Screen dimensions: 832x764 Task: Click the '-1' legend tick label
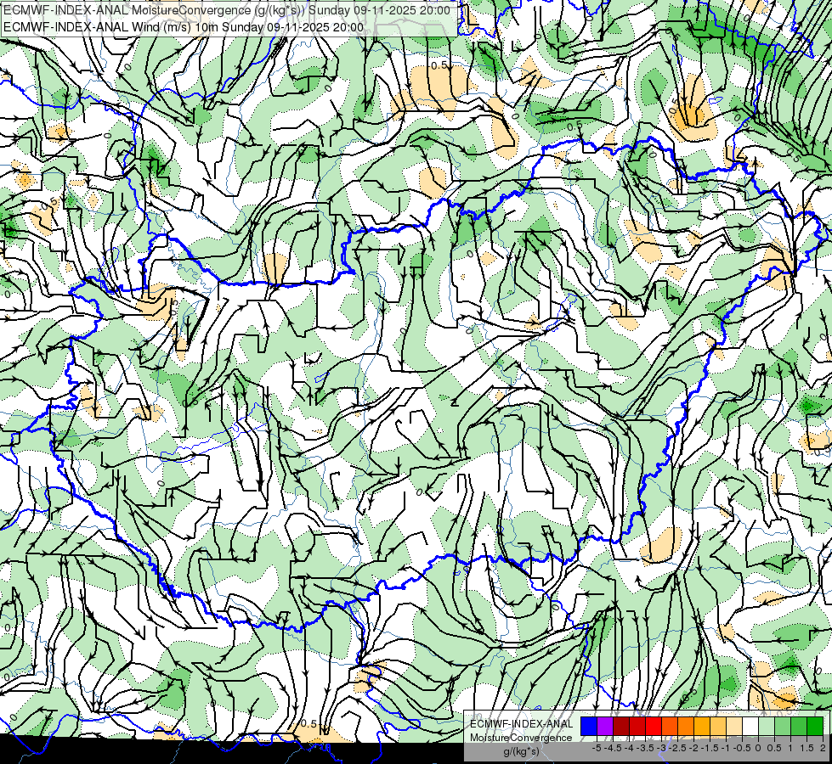726,748
